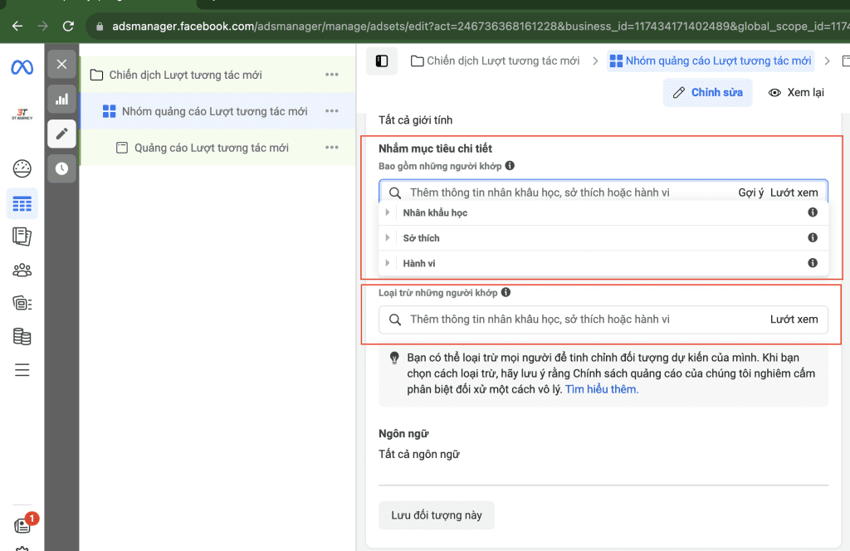The image size is (850, 551).
Task: Toggle the side panel layout icon
Action: click(382, 61)
